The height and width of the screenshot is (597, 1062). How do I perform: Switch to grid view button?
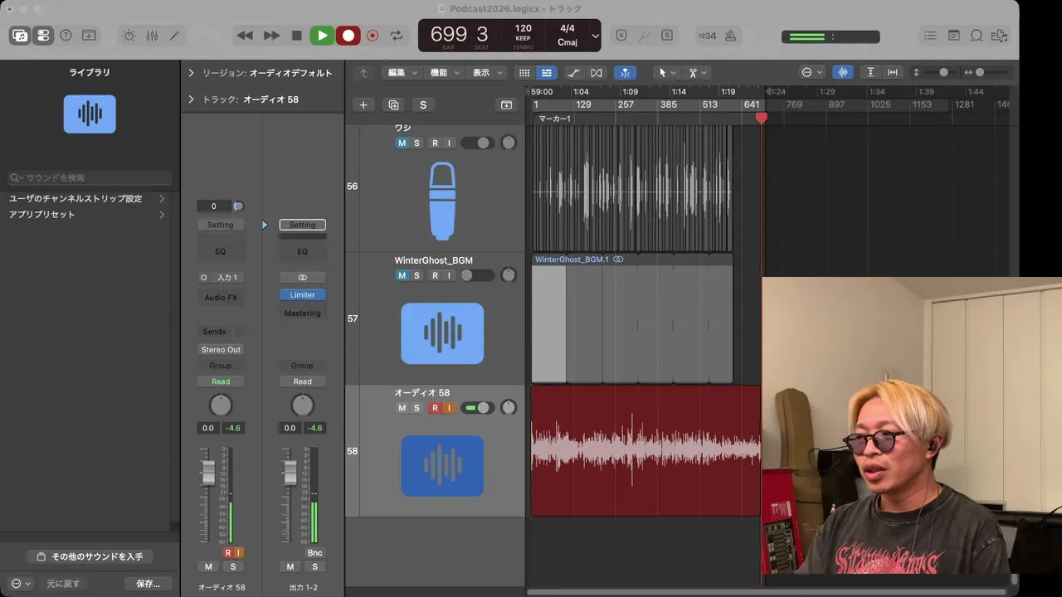pos(524,73)
